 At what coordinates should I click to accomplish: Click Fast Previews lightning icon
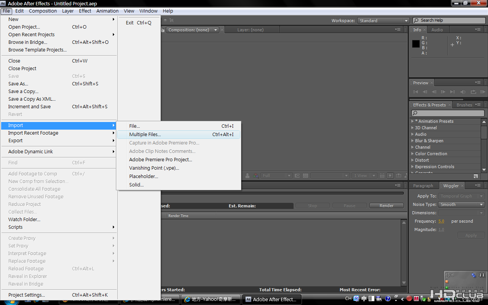(x=390, y=176)
